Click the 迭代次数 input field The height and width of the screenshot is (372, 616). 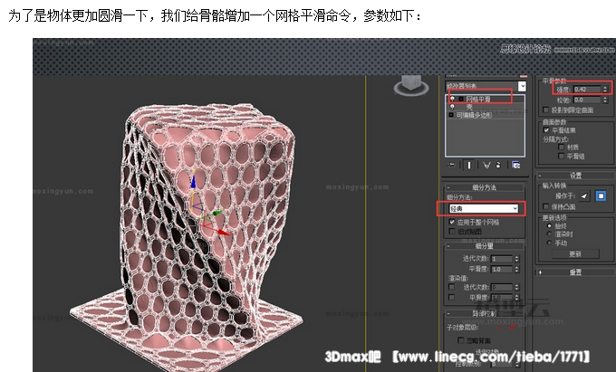click(x=504, y=259)
